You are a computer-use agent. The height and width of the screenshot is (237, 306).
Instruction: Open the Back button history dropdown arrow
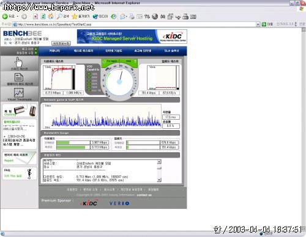click(18, 16)
